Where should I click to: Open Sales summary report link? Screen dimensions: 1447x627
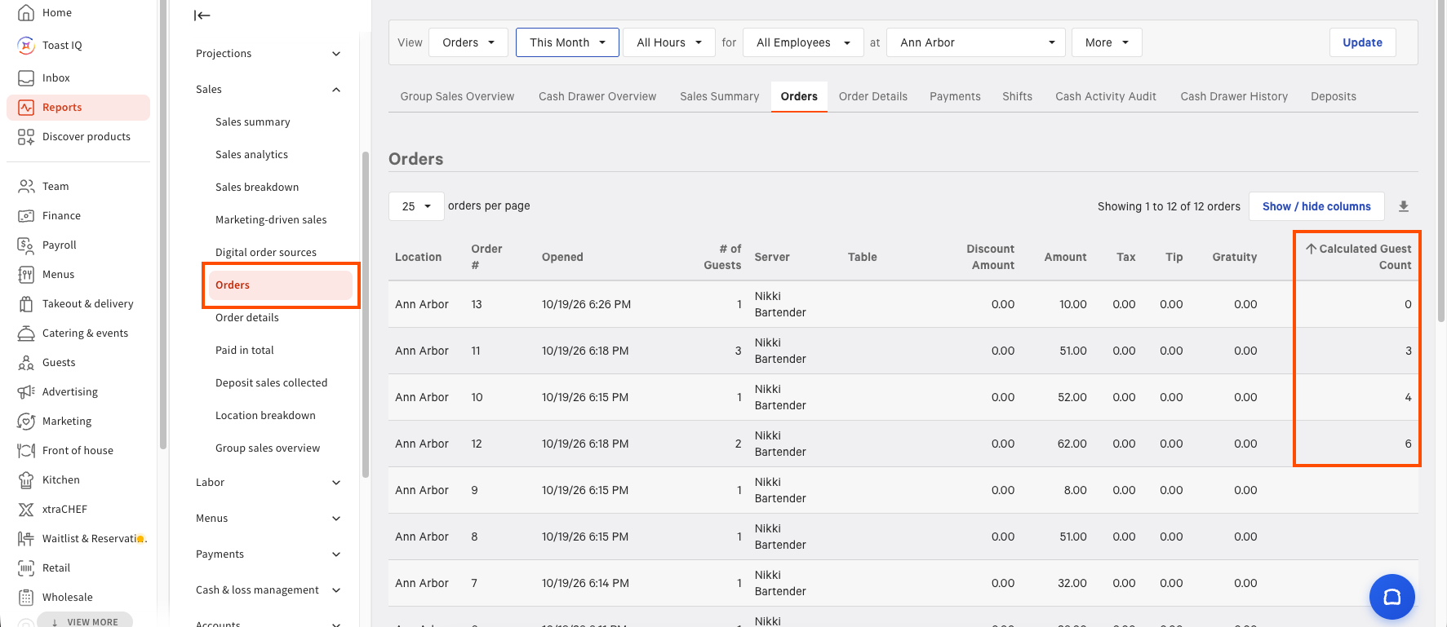pyautogui.click(x=253, y=122)
